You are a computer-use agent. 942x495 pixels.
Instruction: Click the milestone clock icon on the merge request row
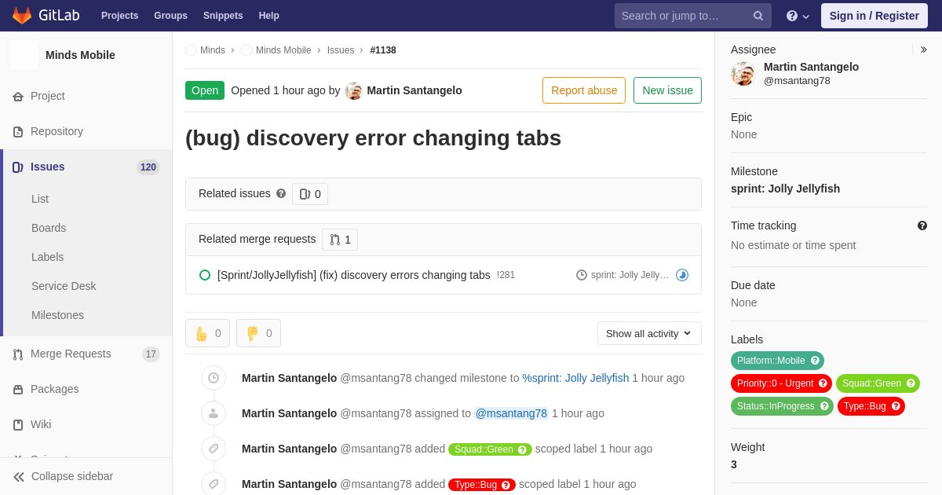tap(582, 275)
